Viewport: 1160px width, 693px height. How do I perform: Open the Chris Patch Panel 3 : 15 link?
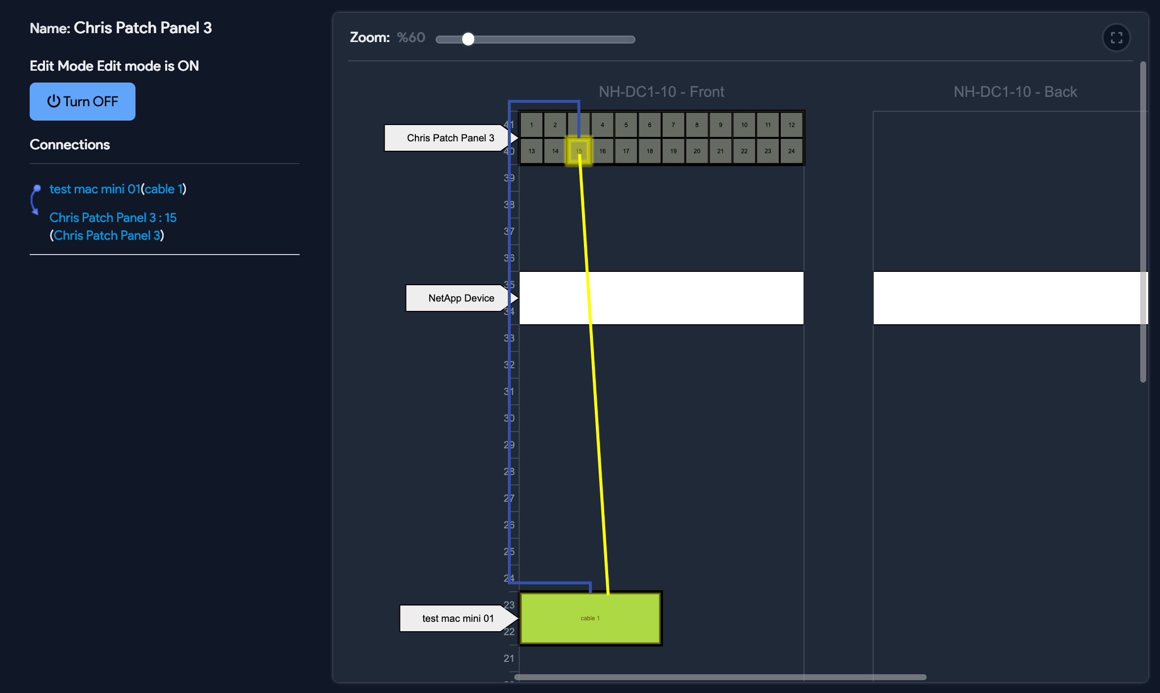(113, 217)
